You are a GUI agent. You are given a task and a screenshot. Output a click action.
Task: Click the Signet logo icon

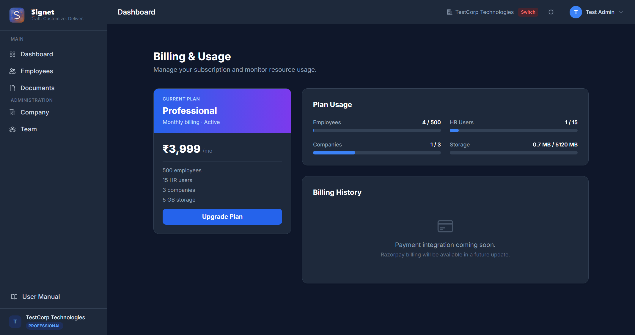tap(17, 15)
